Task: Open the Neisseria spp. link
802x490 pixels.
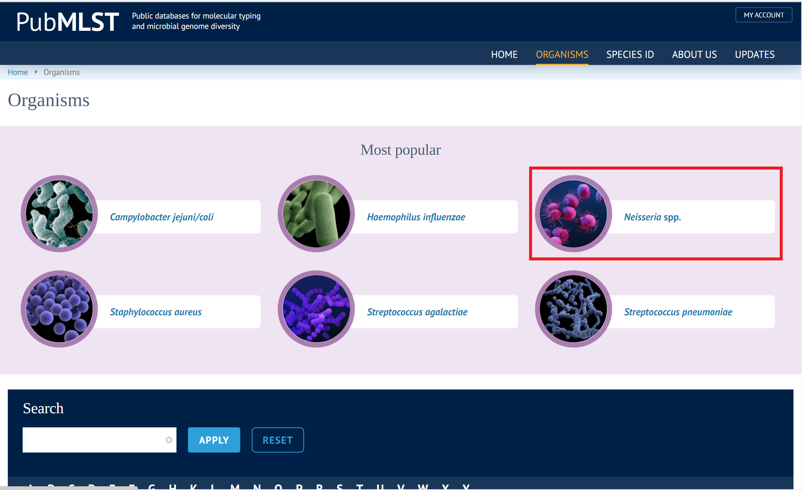Action: pos(653,217)
